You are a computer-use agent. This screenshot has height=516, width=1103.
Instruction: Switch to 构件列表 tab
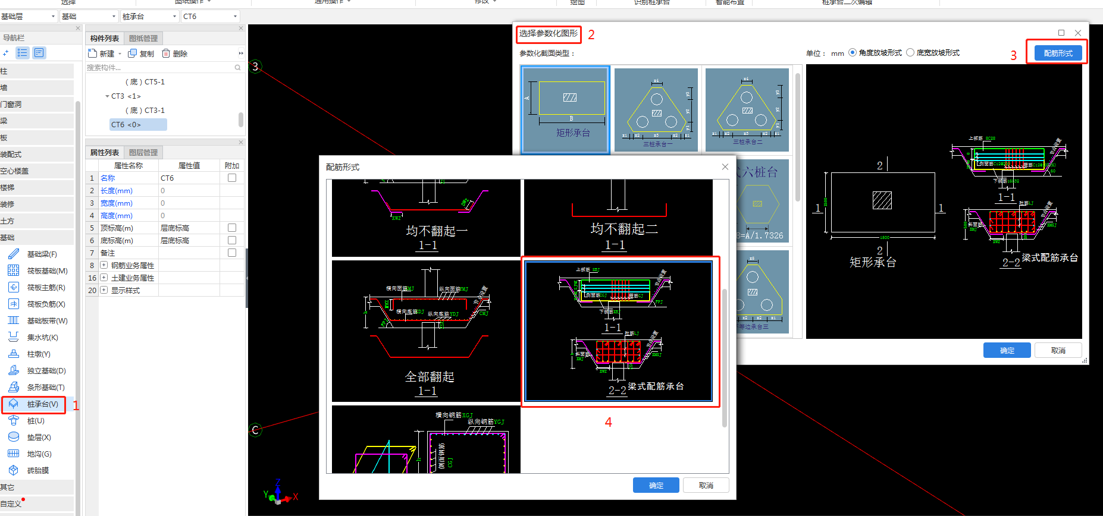click(x=105, y=39)
